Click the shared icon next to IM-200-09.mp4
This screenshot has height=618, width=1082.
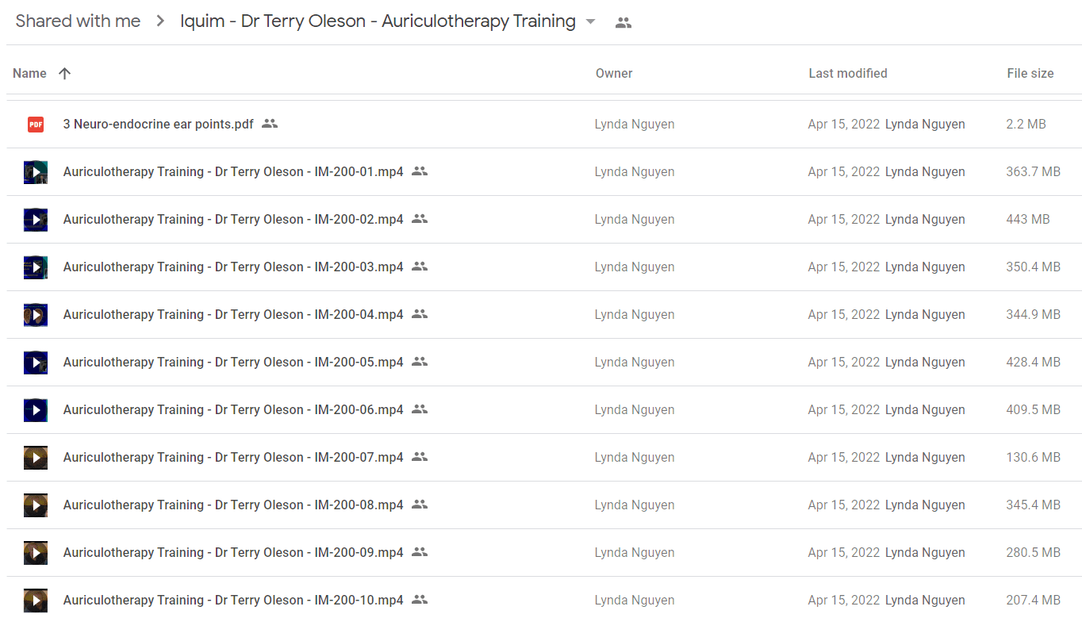point(420,552)
